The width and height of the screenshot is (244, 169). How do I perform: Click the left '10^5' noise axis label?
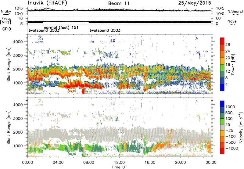click(x=19, y=9)
